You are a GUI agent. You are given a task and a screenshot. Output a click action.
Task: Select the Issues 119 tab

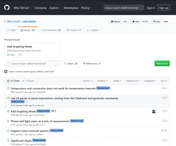[28, 30]
